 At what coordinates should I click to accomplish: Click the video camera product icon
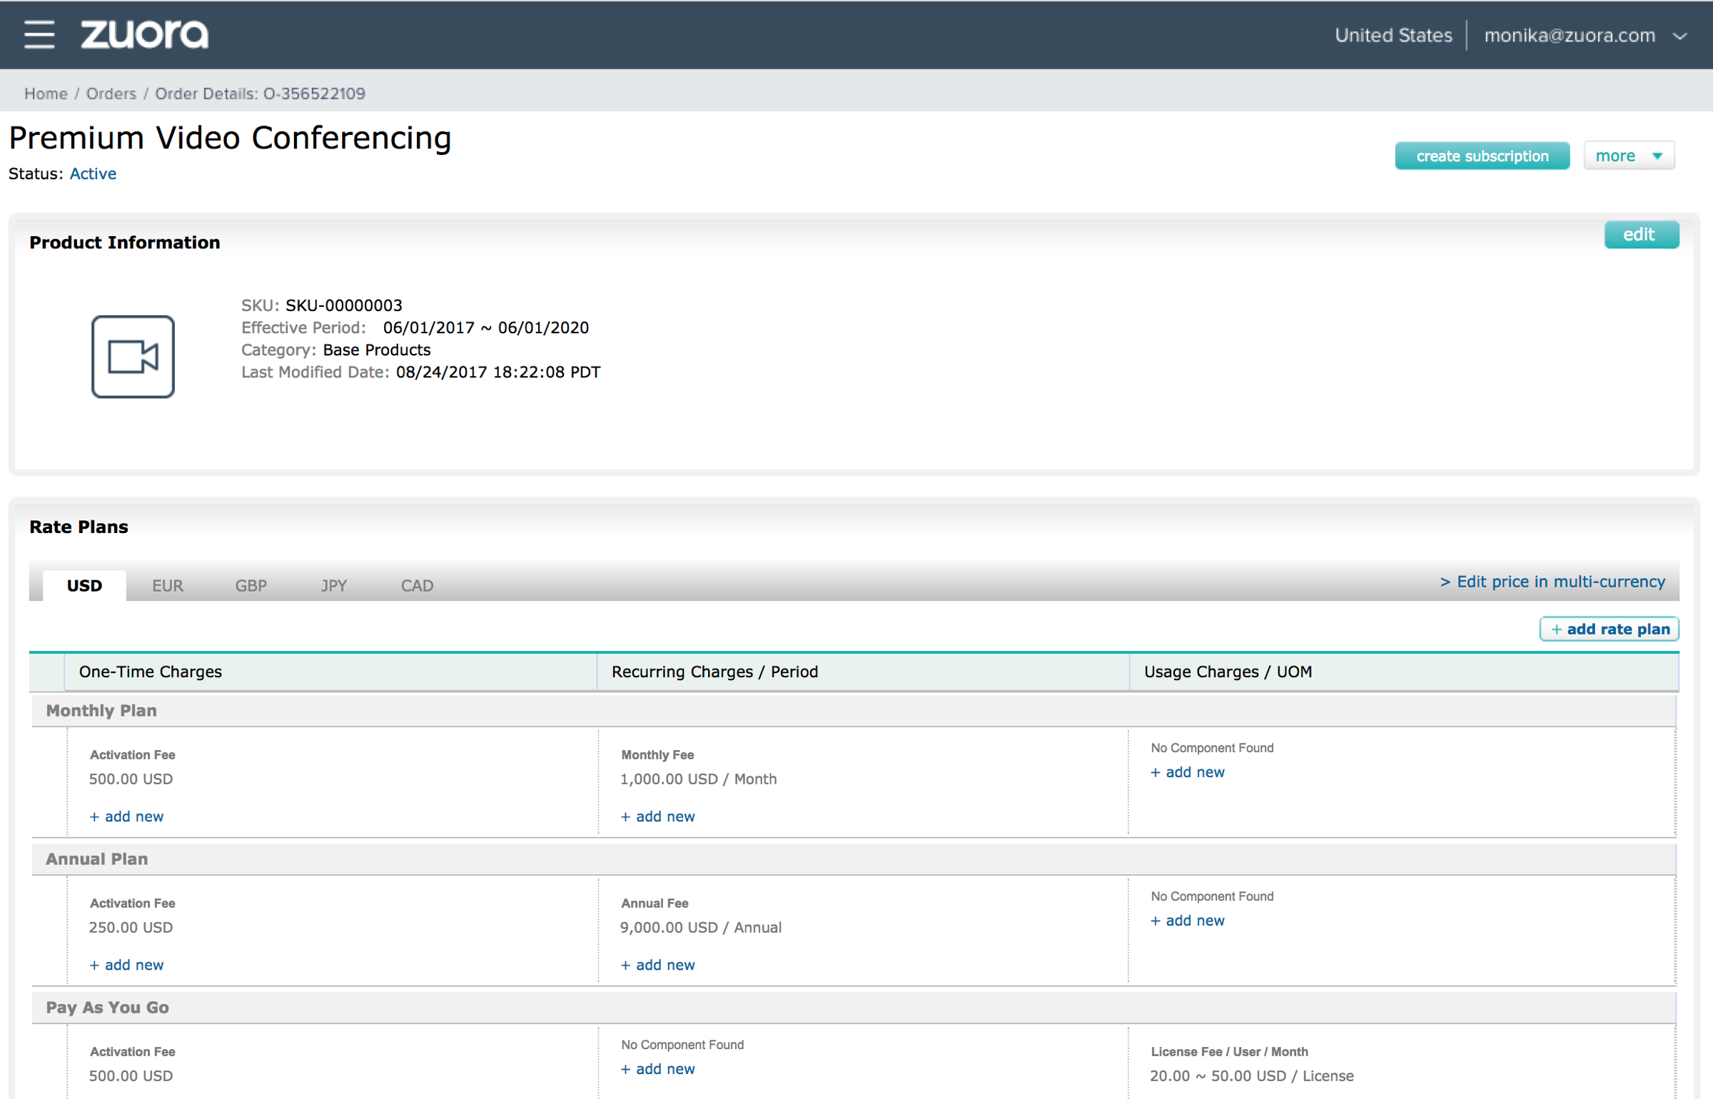tap(133, 357)
